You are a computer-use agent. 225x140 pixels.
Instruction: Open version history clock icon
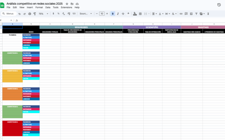coord(219,5)
